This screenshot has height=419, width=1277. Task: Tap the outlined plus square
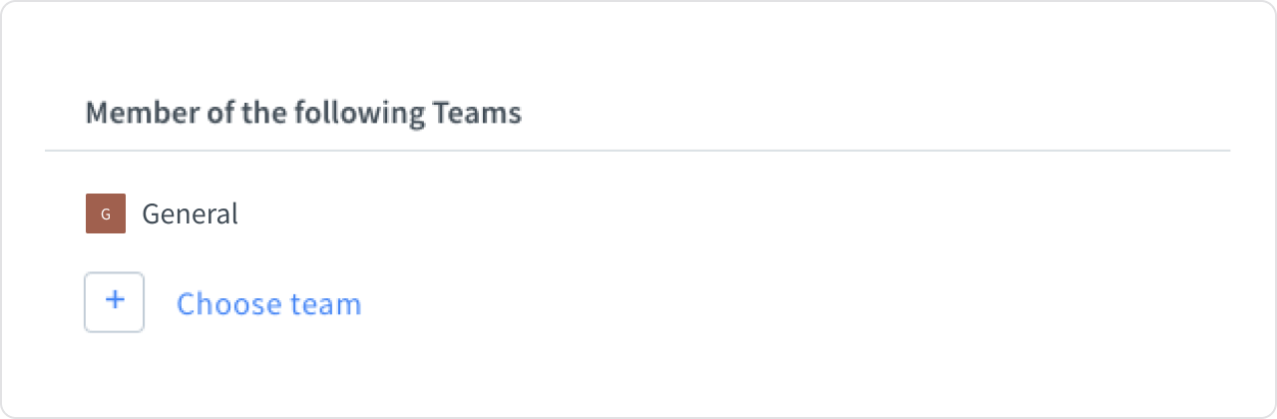click(115, 302)
